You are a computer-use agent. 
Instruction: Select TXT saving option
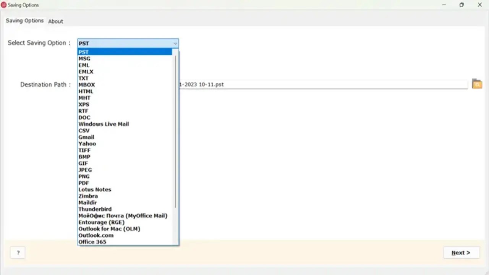click(125, 78)
